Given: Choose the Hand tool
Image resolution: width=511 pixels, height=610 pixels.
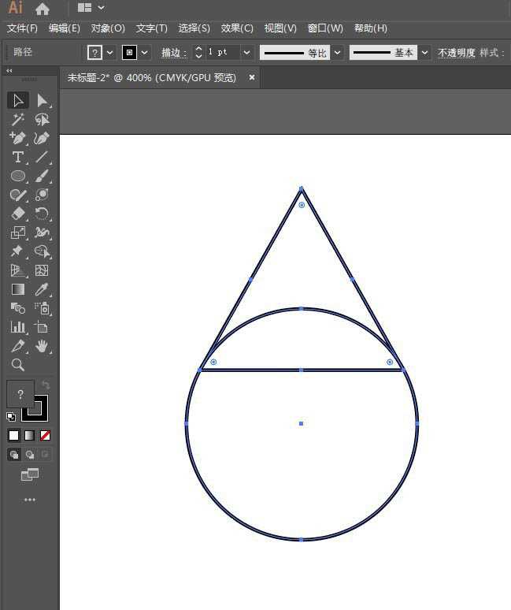Looking at the screenshot, I should click(42, 346).
